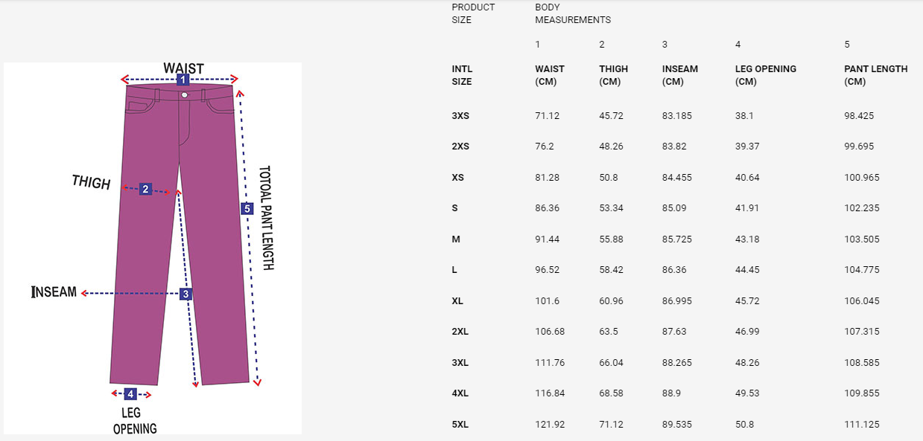
Task: Click the number 4 leg opening badge
Action: coord(130,394)
